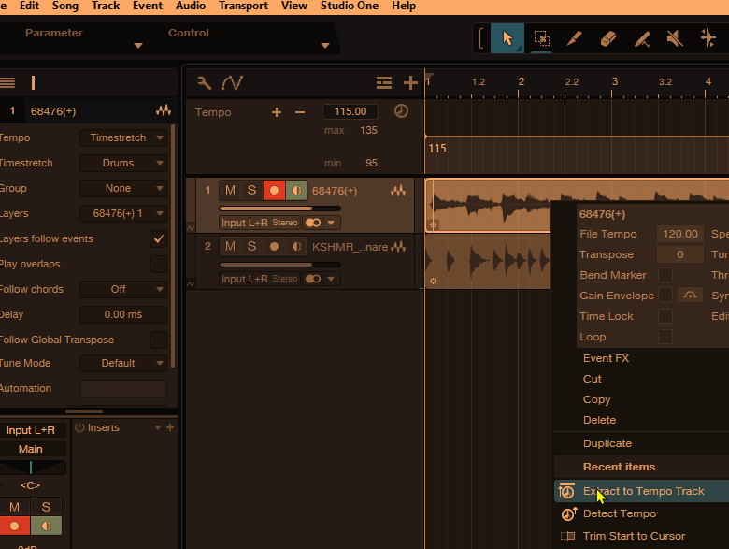Viewport: 729px width, 549px height.
Task: Select the Range tool
Action: pos(541,38)
